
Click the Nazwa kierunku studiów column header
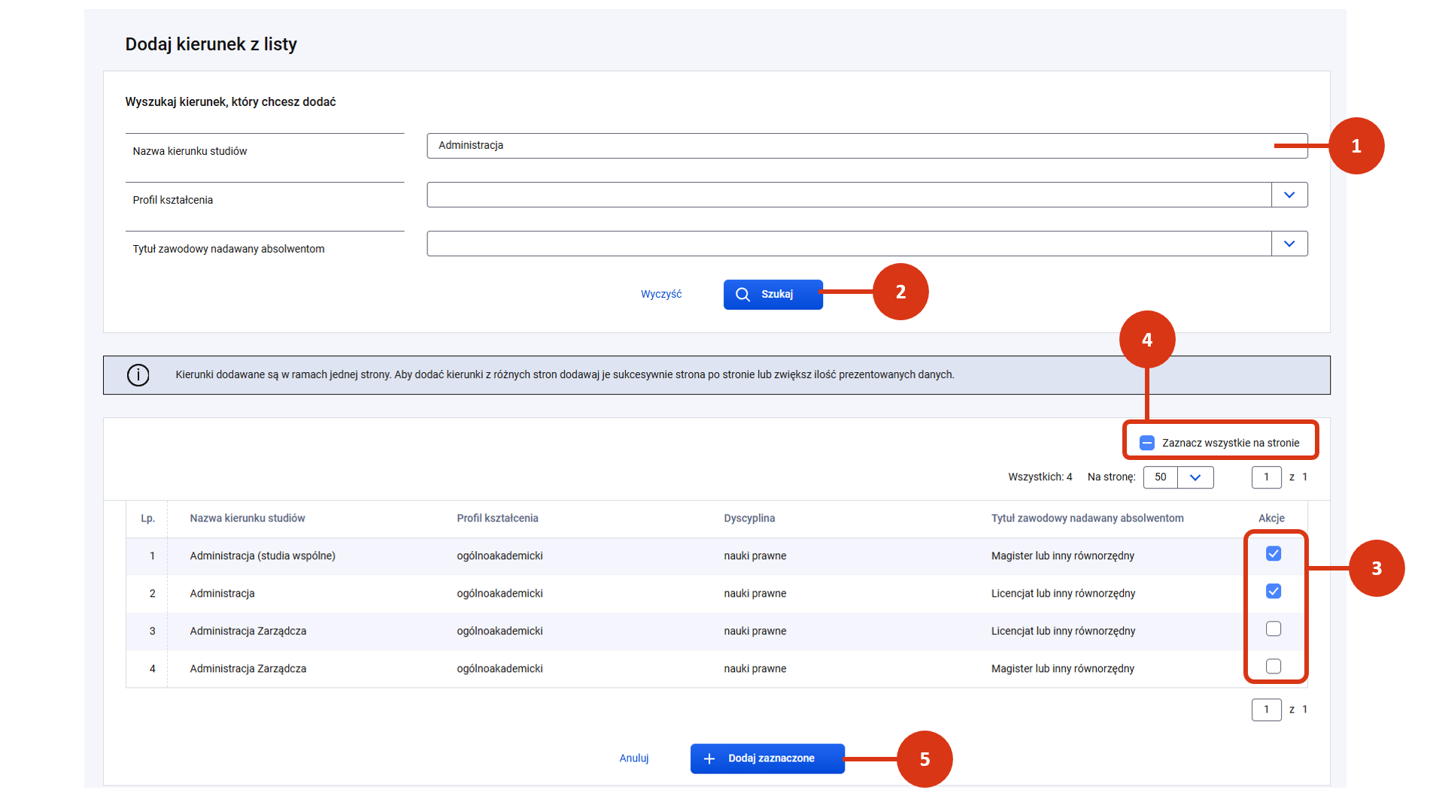(247, 519)
